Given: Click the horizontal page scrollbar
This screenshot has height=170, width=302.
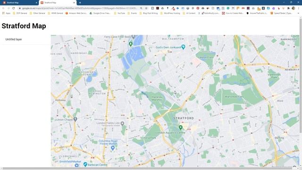Looking at the screenshot, I should tap(147, 169).
